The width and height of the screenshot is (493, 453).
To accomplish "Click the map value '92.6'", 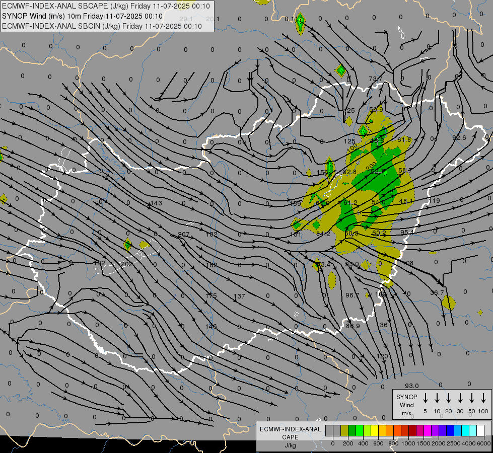I will point(459,138).
